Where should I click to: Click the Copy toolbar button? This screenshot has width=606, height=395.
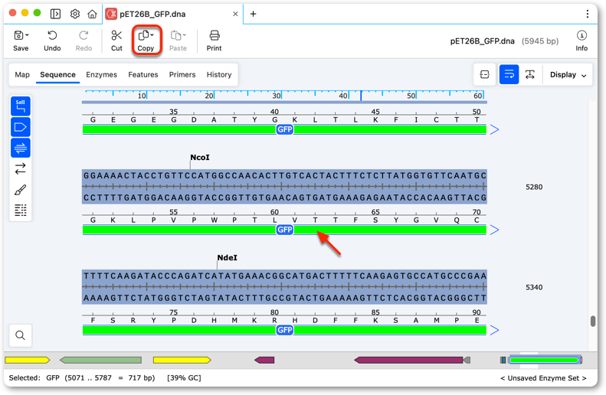click(x=146, y=41)
